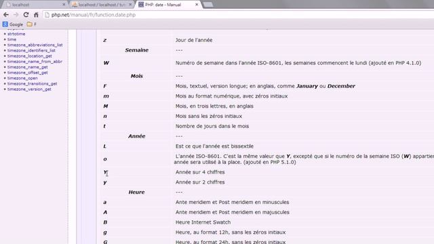Open timezone_version_get link

[x=29, y=89]
